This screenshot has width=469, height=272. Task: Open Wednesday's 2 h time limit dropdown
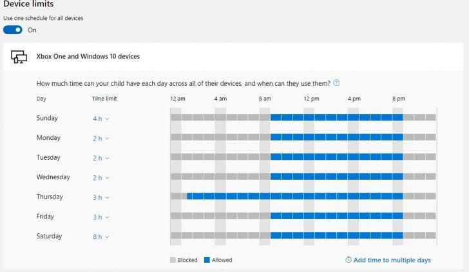(100, 178)
